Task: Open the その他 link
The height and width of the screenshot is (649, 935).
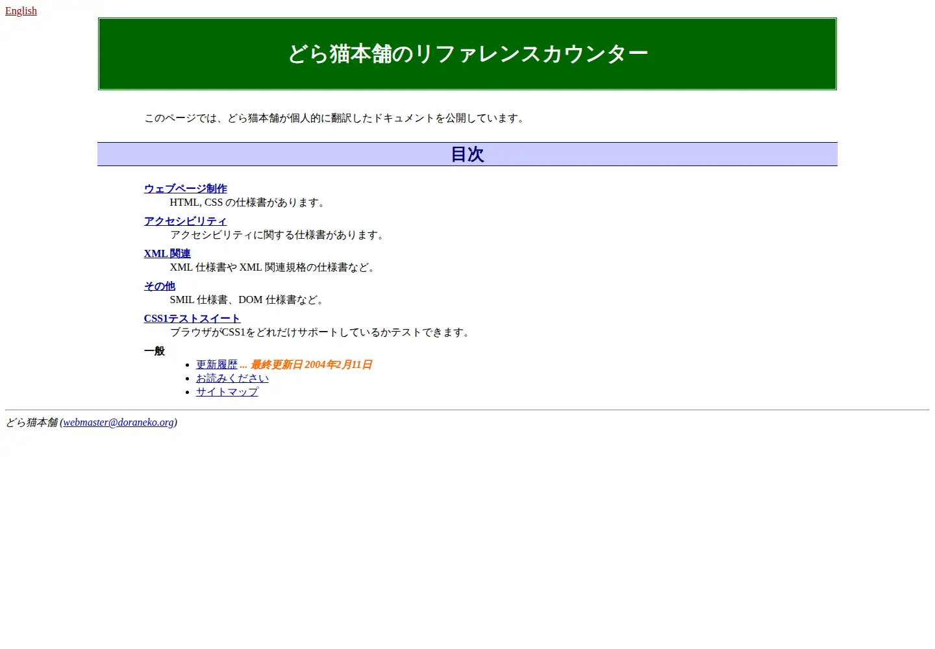Action: 160,286
